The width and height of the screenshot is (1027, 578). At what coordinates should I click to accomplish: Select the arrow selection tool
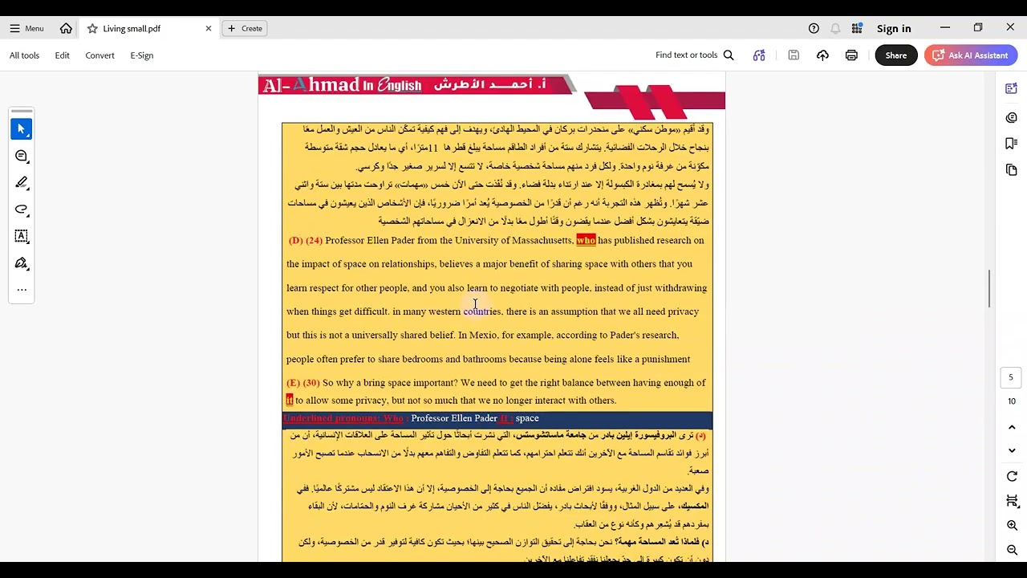(22, 129)
